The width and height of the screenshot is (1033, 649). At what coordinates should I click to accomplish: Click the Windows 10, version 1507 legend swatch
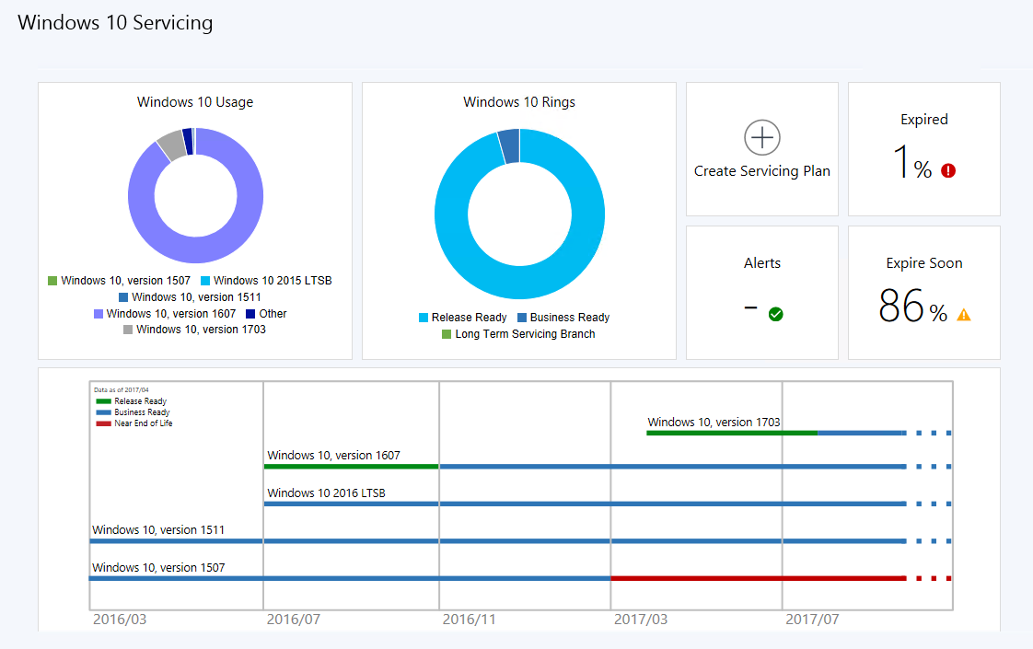coord(52,281)
